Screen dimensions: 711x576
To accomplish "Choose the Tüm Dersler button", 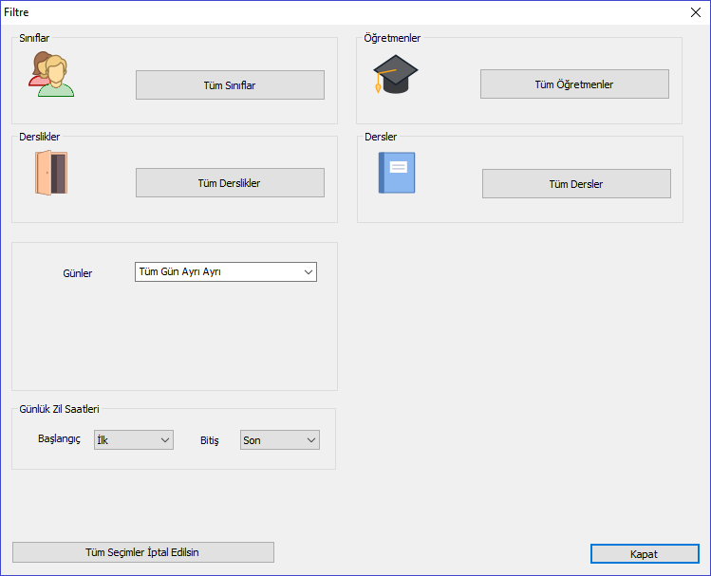I will [576, 183].
